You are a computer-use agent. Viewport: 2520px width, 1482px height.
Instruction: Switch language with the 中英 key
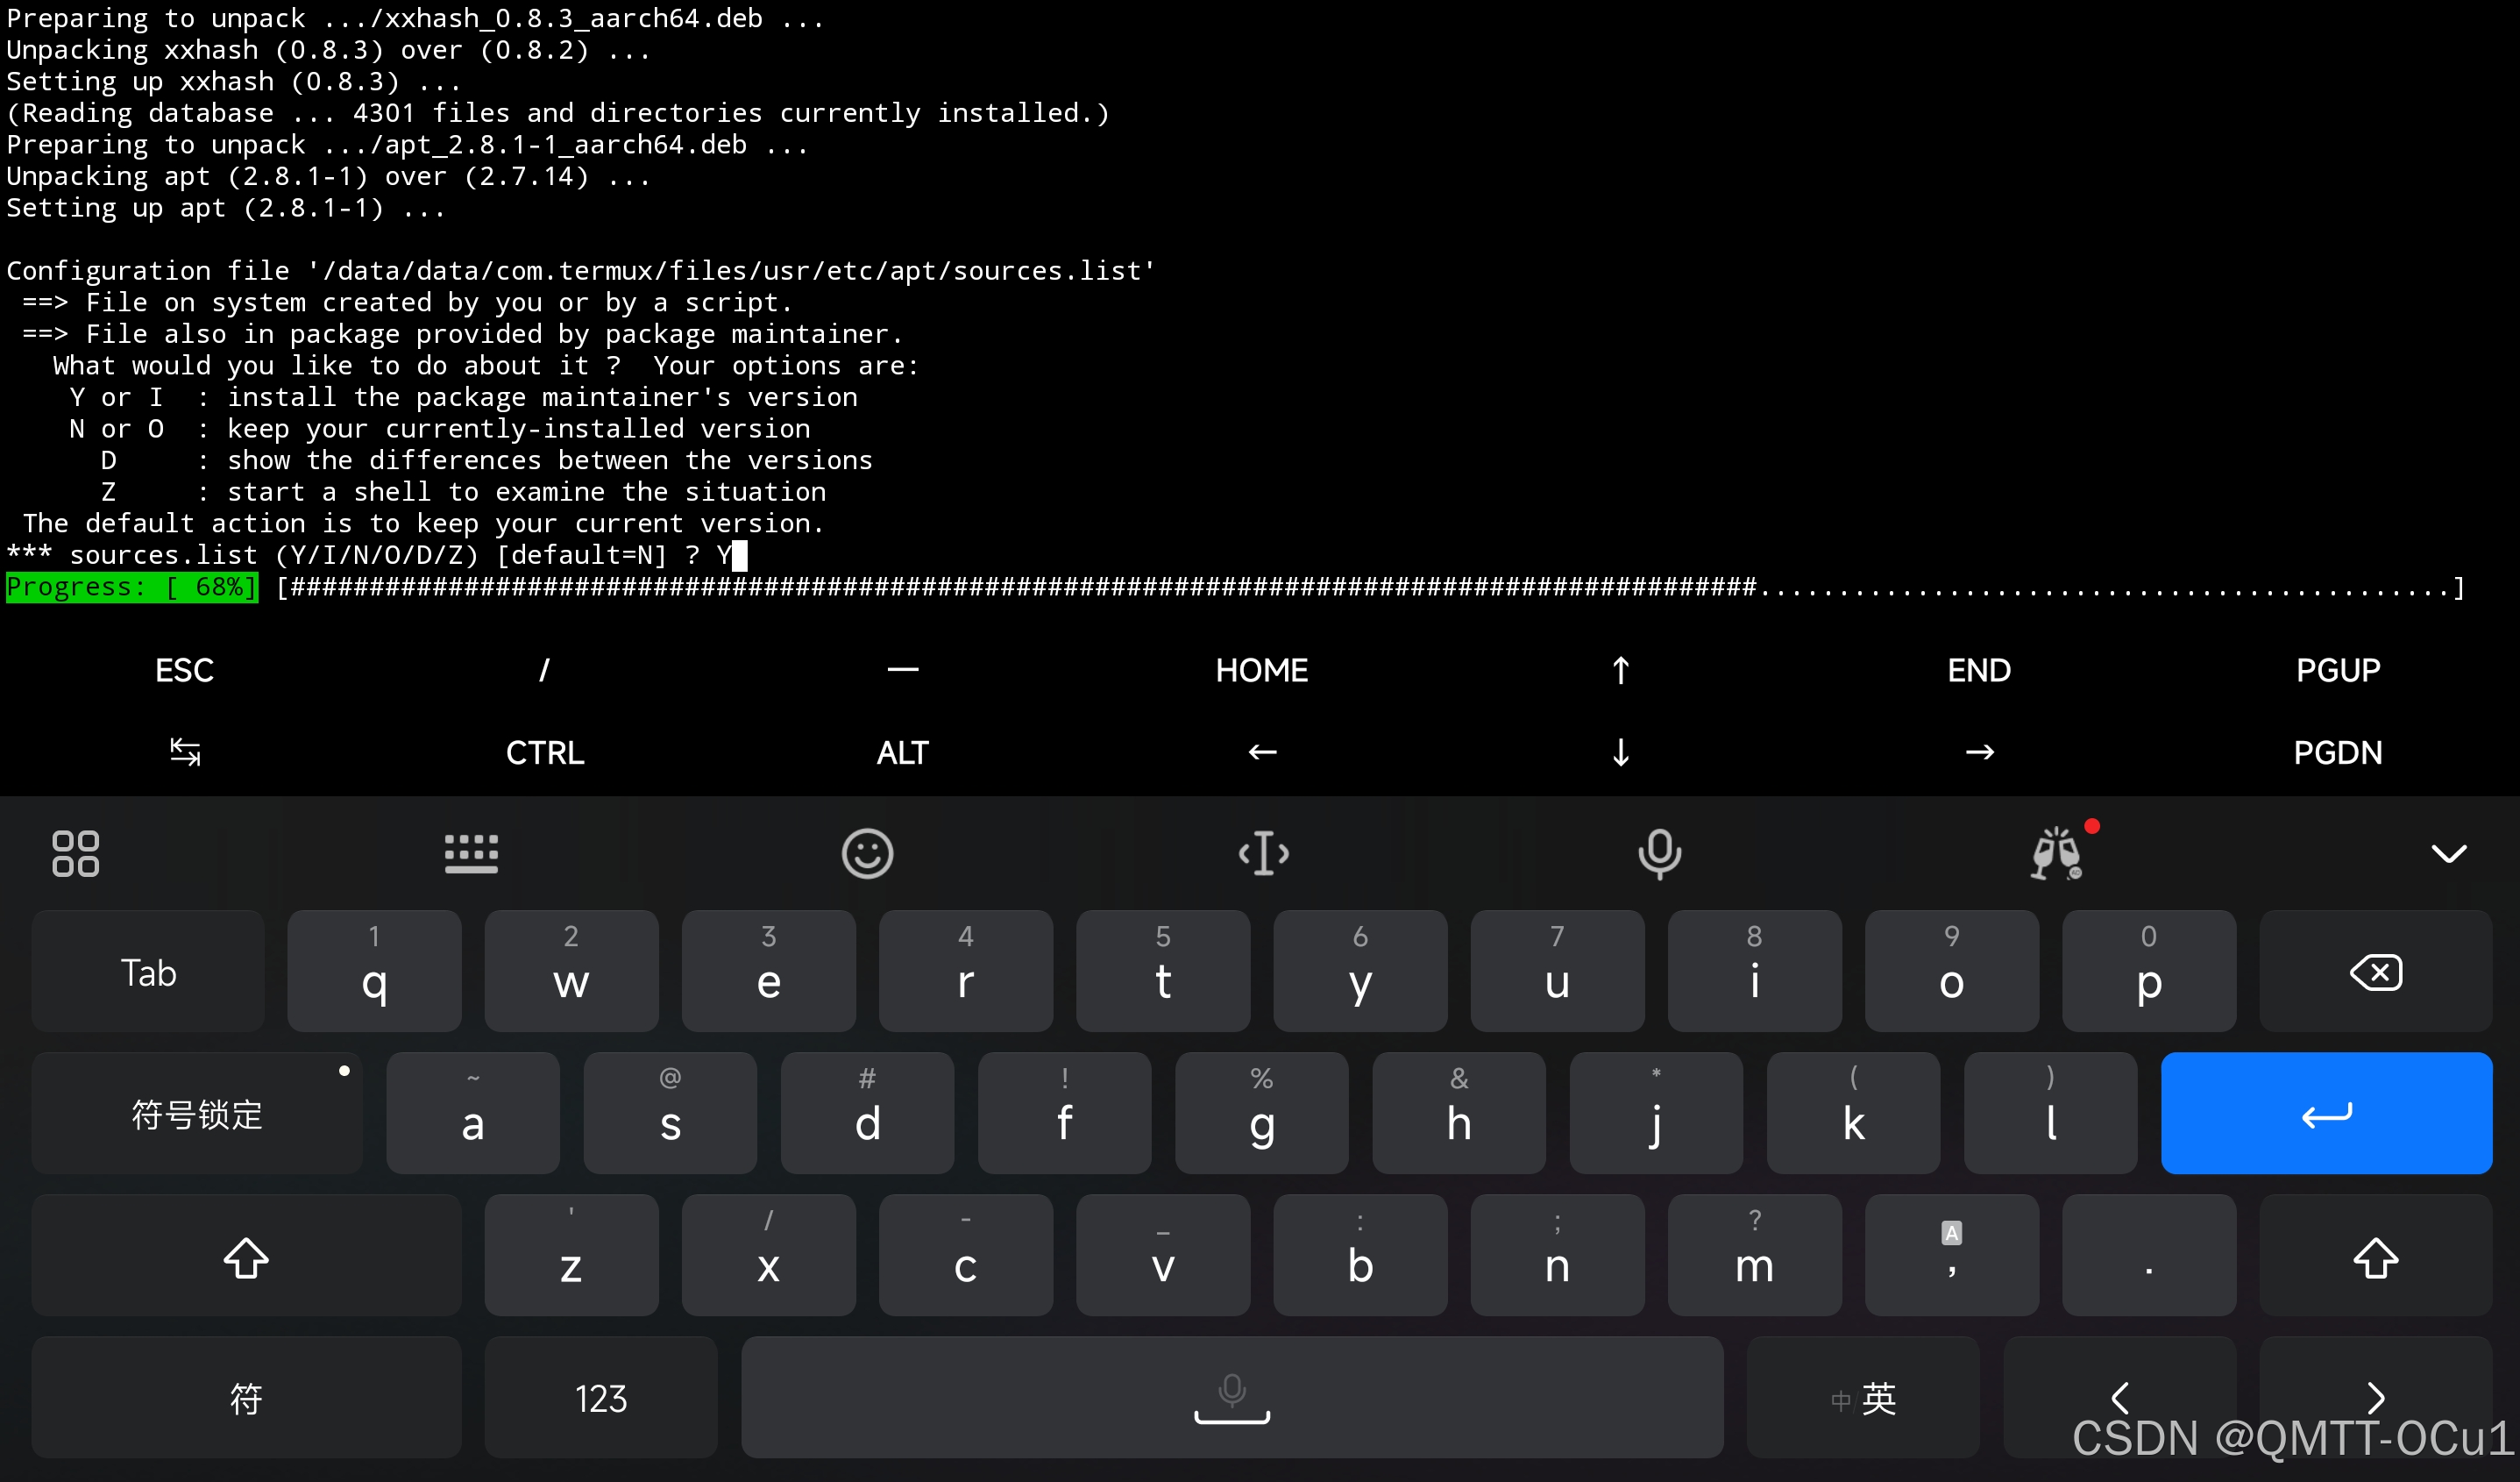pyautogui.click(x=1862, y=1398)
